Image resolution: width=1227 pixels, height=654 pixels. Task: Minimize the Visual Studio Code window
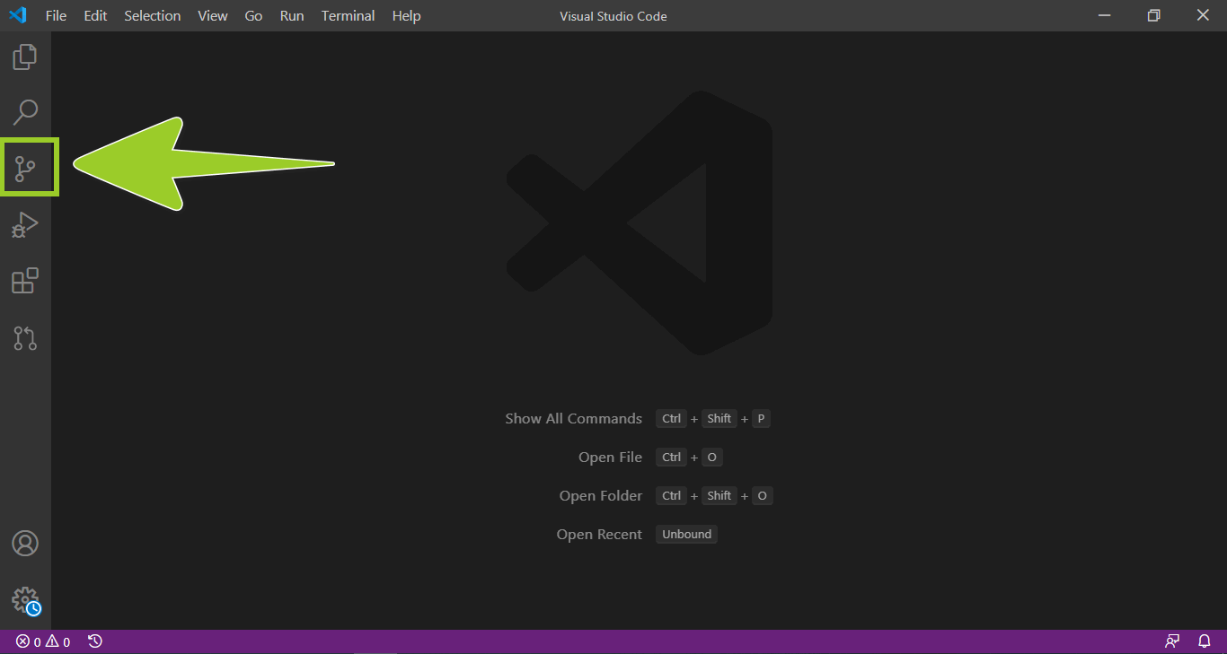pos(1103,15)
